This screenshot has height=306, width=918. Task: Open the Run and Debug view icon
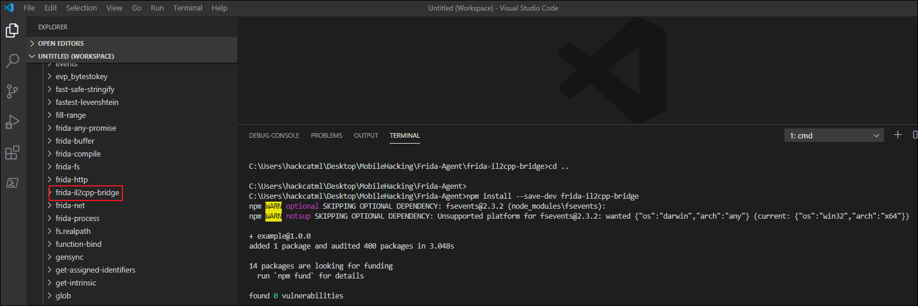(x=13, y=122)
